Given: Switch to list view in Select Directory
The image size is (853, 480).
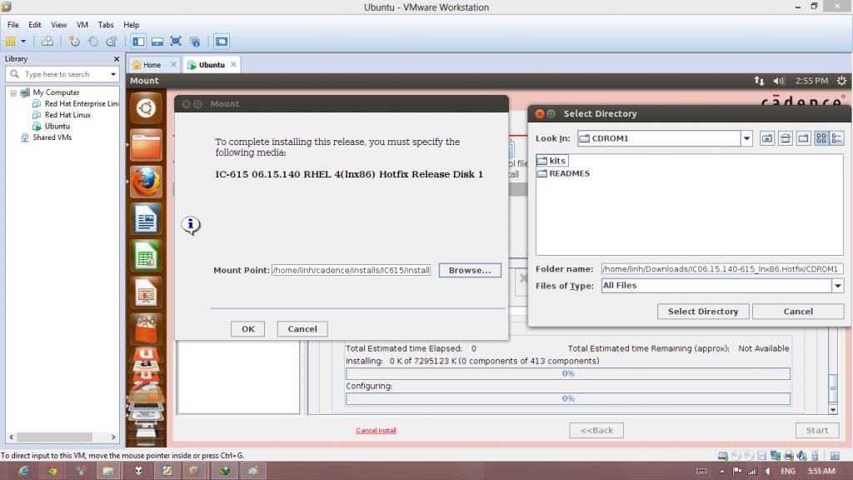Looking at the screenshot, I should coord(821,138).
